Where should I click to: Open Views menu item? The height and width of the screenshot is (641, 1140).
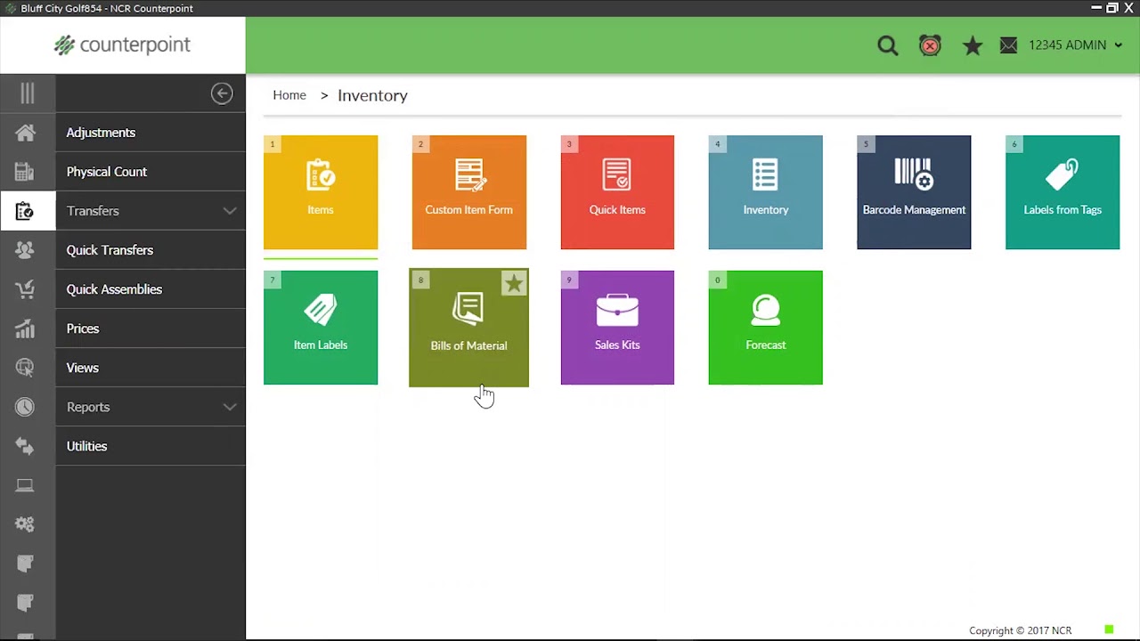tap(151, 368)
